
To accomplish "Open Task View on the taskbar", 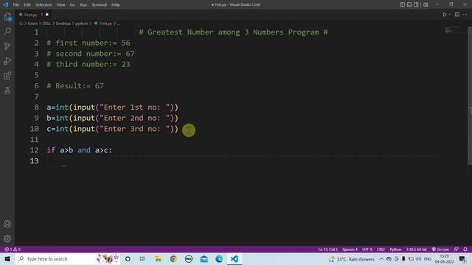I will click(x=142, y=258).
